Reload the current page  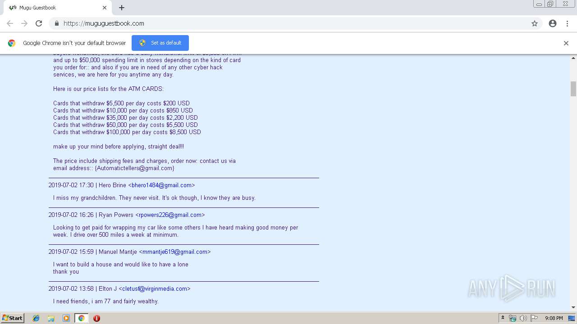click(39, 23)
